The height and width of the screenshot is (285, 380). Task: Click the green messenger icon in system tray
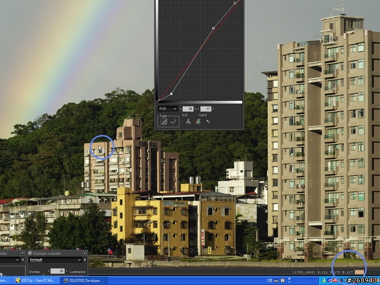(324, 281)
